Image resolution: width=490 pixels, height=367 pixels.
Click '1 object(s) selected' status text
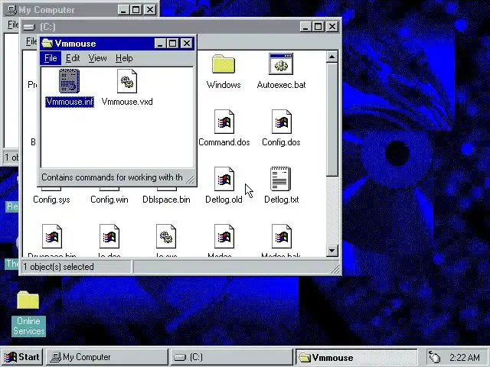pyautogui.click(x=58, y=267)
